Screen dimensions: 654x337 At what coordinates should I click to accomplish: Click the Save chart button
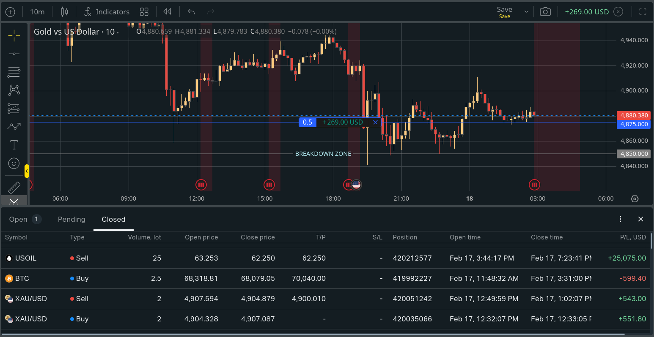(504, 12)
